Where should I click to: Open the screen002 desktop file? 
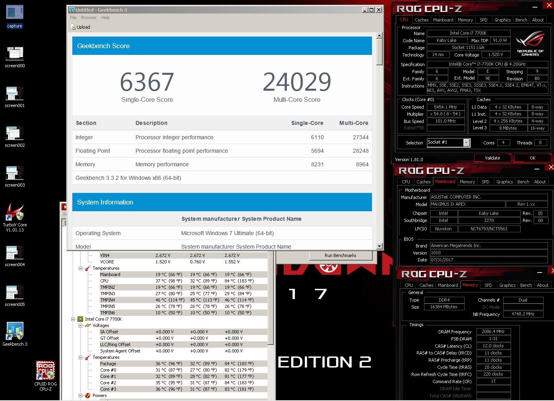(x=15, y=136)
